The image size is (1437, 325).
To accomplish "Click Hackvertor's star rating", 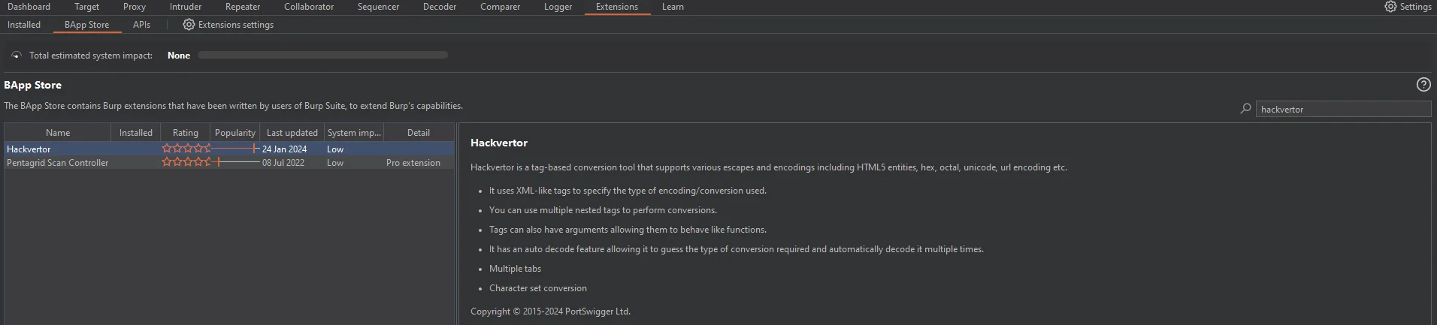I will (186, 149).
